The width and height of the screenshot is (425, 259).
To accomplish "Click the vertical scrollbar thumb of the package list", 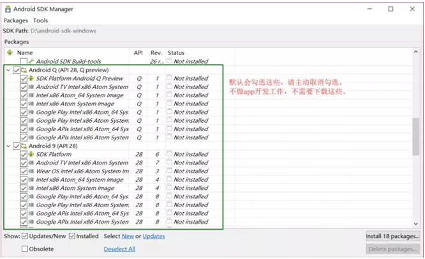I will pos(416,137).
